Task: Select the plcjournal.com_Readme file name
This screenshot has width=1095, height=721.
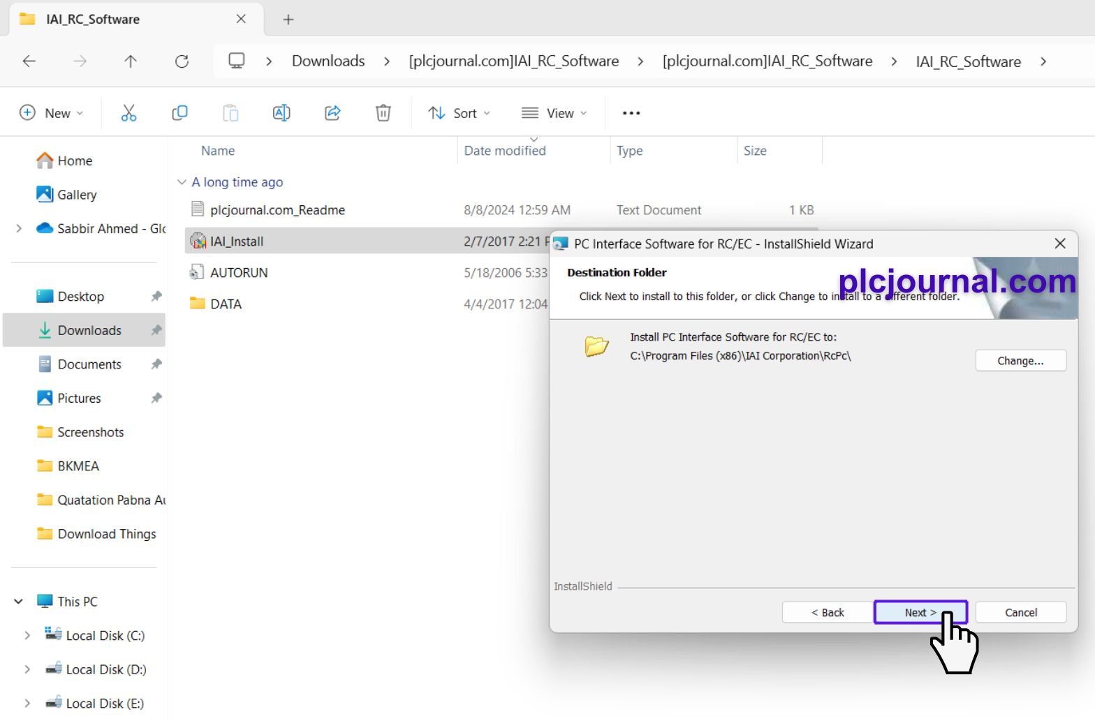Action: tap(278, 210)
